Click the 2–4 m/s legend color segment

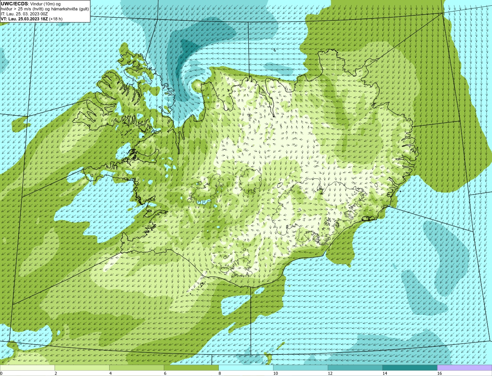point(82,368)
